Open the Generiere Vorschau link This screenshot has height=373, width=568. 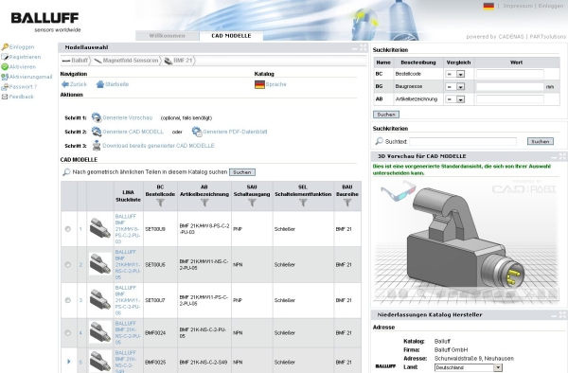click(128, 117)
